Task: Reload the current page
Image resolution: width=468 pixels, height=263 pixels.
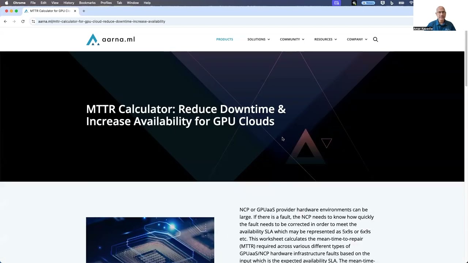Action: coord(23,21)
